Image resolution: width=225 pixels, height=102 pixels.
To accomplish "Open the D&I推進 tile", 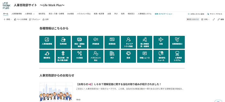I will [79, 56].
